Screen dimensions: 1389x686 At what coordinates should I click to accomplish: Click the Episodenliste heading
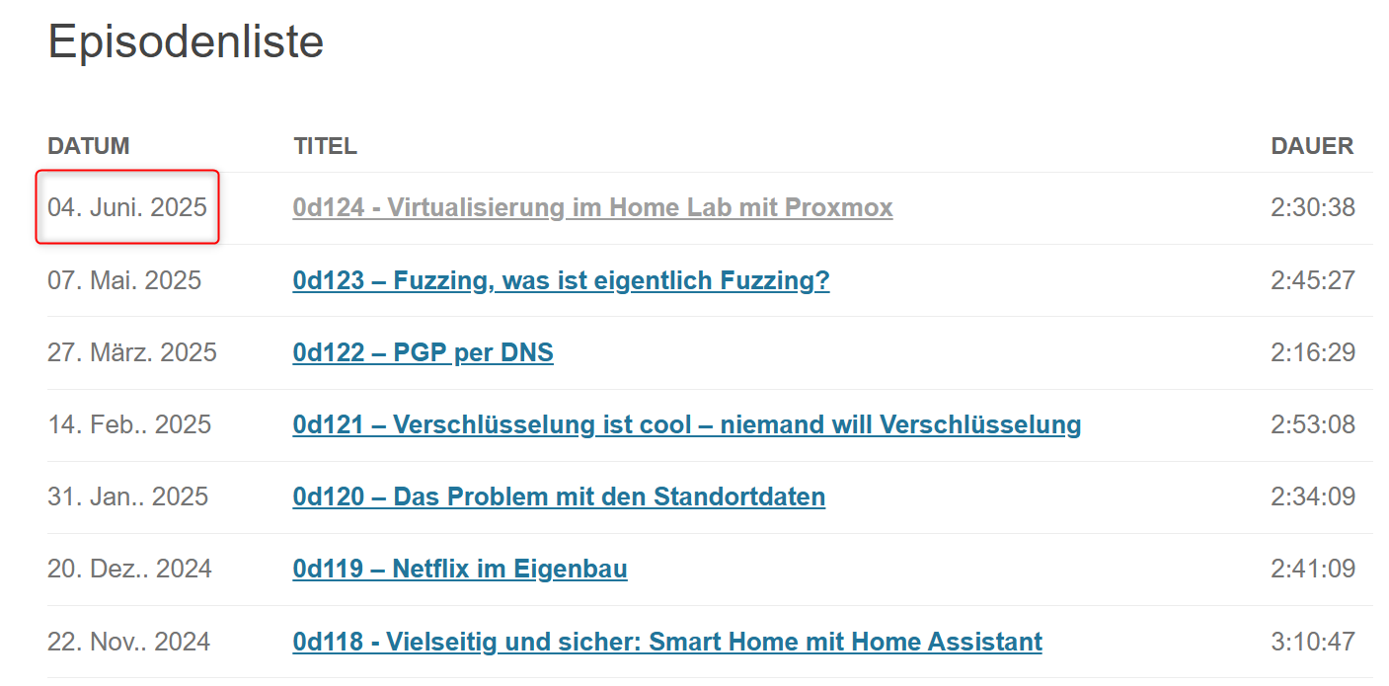pyautogui.click(x=186, y=42)
